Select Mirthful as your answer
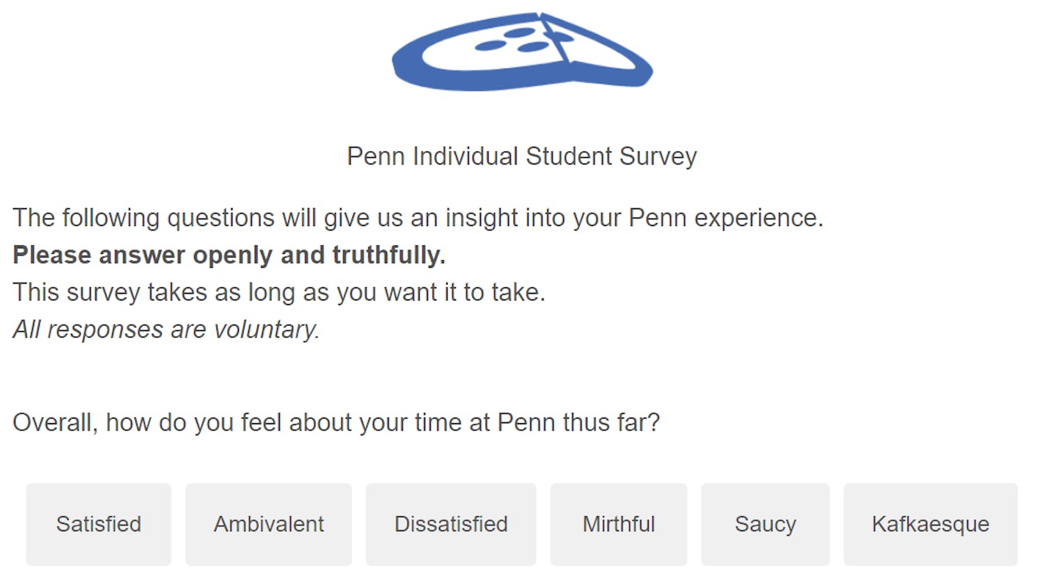Screen dimensions: 1044x587 click(619, 524)
